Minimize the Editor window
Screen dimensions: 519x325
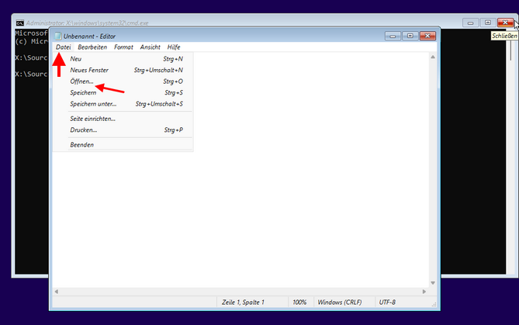[393, 36]
